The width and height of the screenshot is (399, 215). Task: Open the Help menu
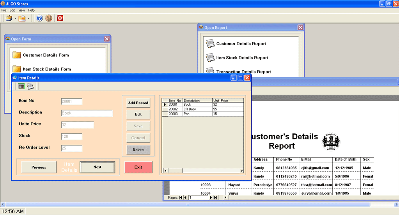pos(31,10)
